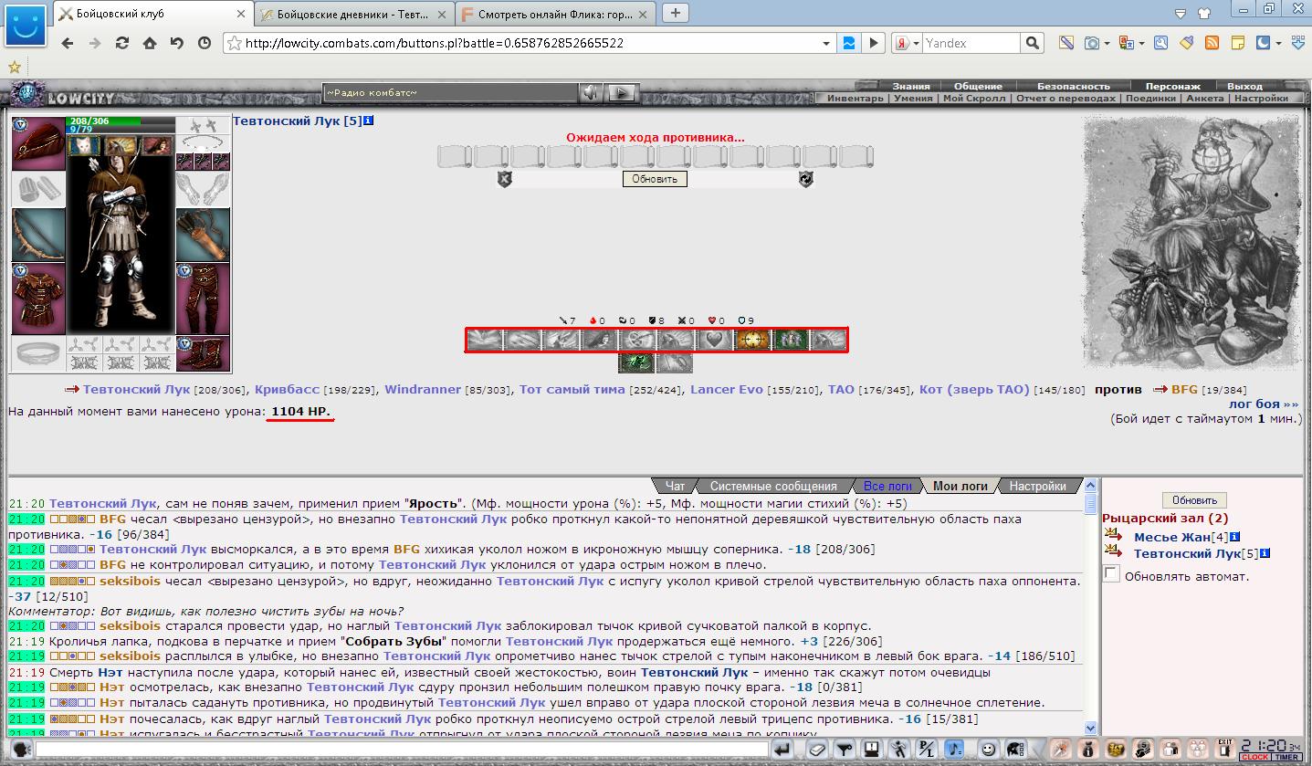Open Мой Скролл link

coord(974,98)
